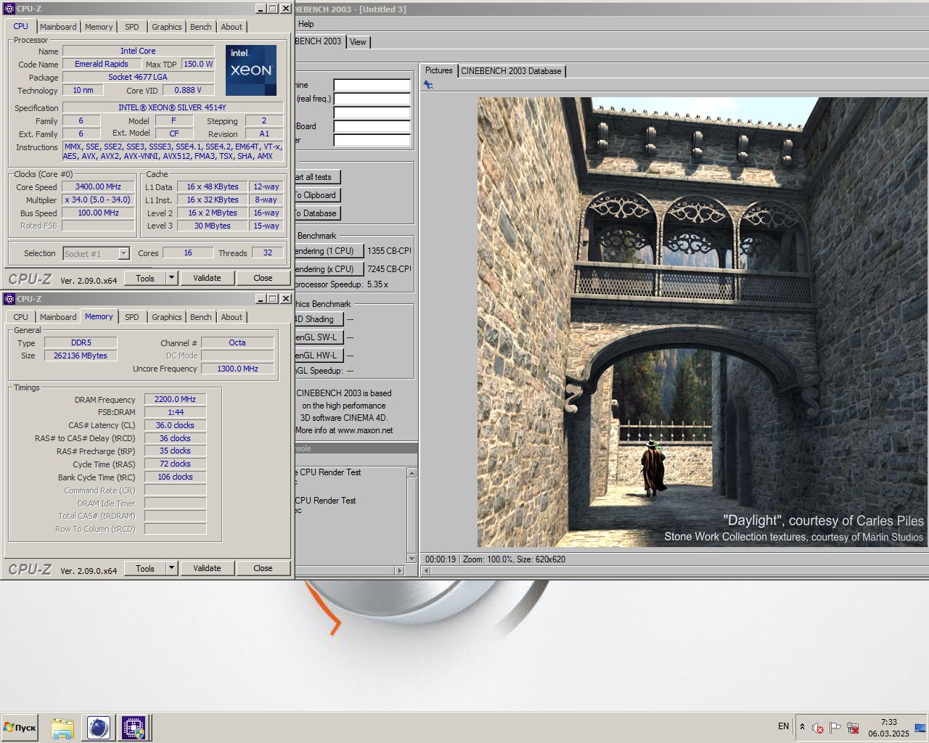Image resolution: width=929 pixels, height=743 pixels.
Task: Click the CPU-Z title bar icon in the top window
Action: coord(9,8)
